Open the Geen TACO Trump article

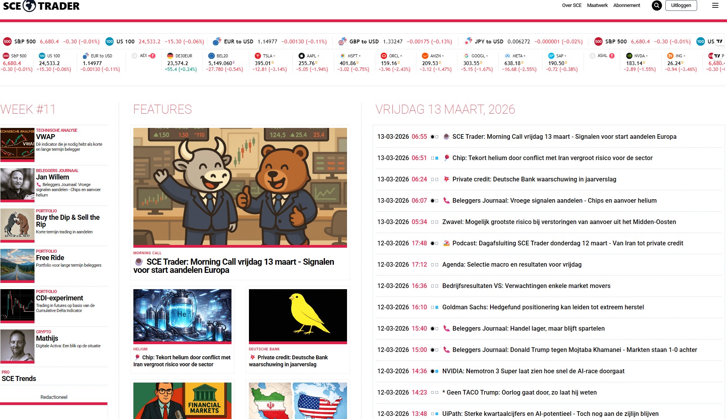click(519, 392)
